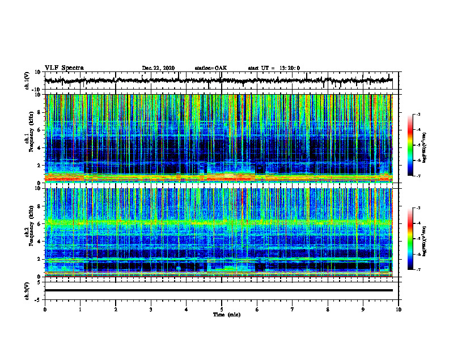449x347 pixels.
Task: Click the ch.2 color bar units label
Action: click(x=425, y=241)
